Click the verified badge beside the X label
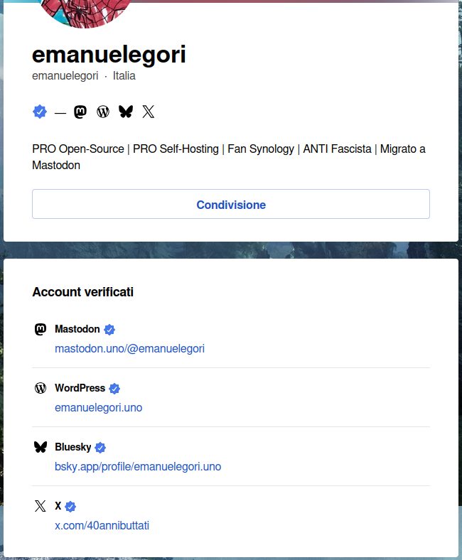Viewport: 462px width, 560px height. click(70, 507)
